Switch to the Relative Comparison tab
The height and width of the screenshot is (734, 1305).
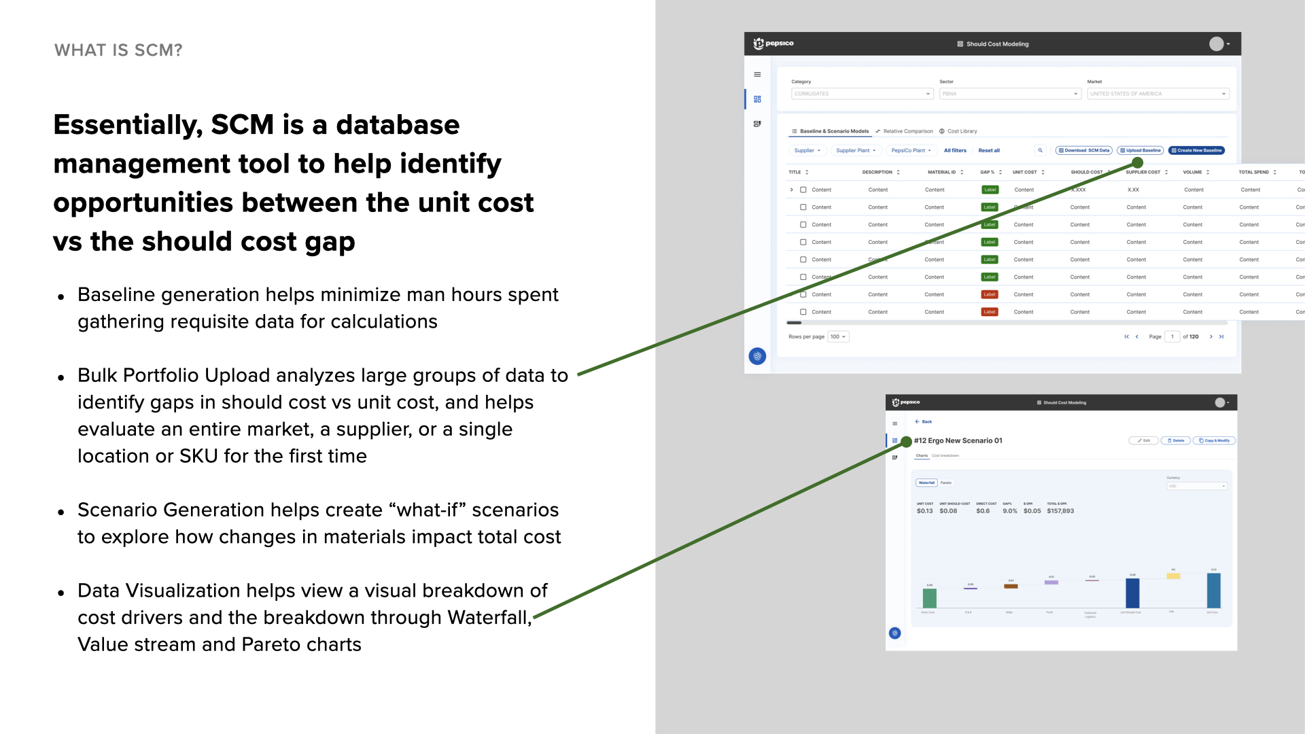click(x=904, y=131)
